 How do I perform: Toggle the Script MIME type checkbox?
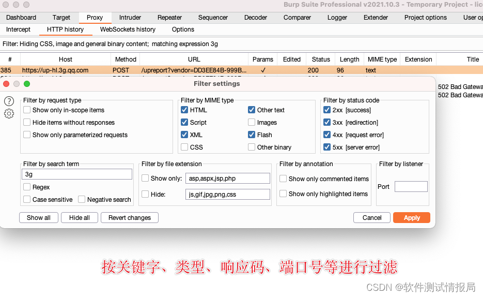tap(184, 123)
